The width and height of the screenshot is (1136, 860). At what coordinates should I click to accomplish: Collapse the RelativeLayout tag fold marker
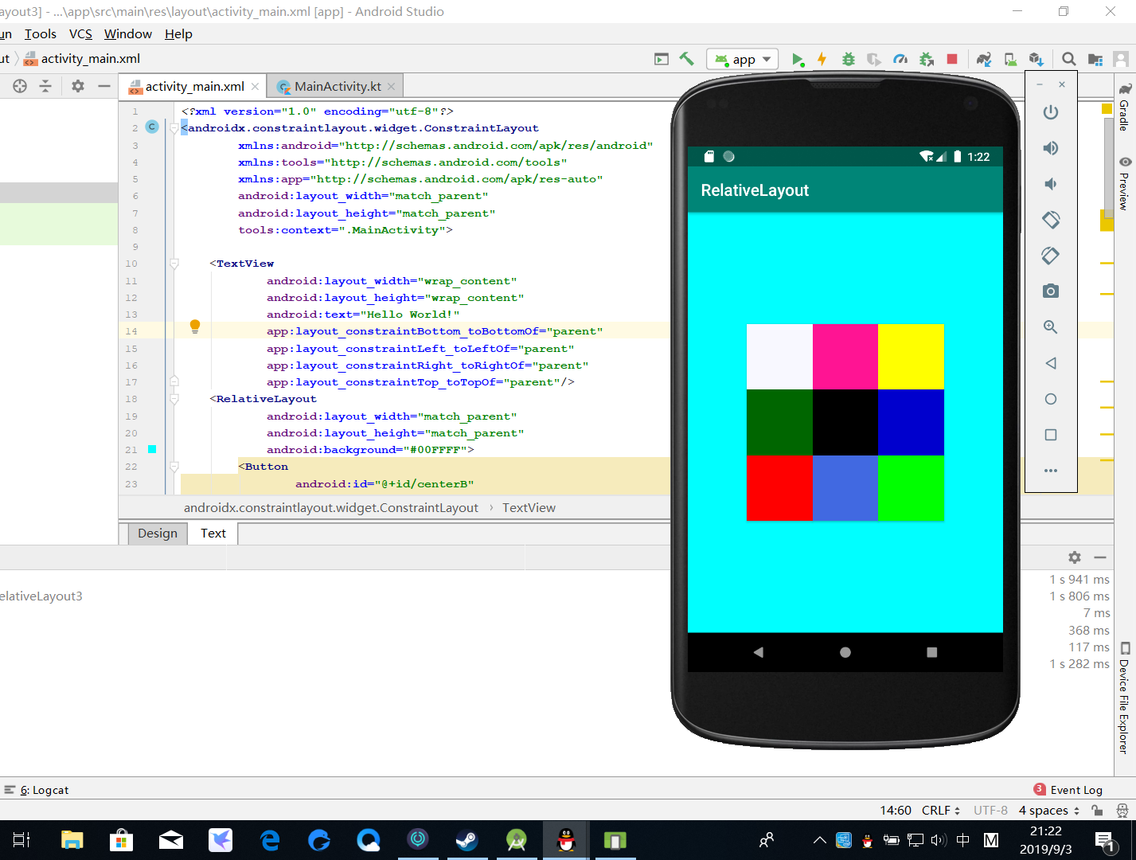174,399
